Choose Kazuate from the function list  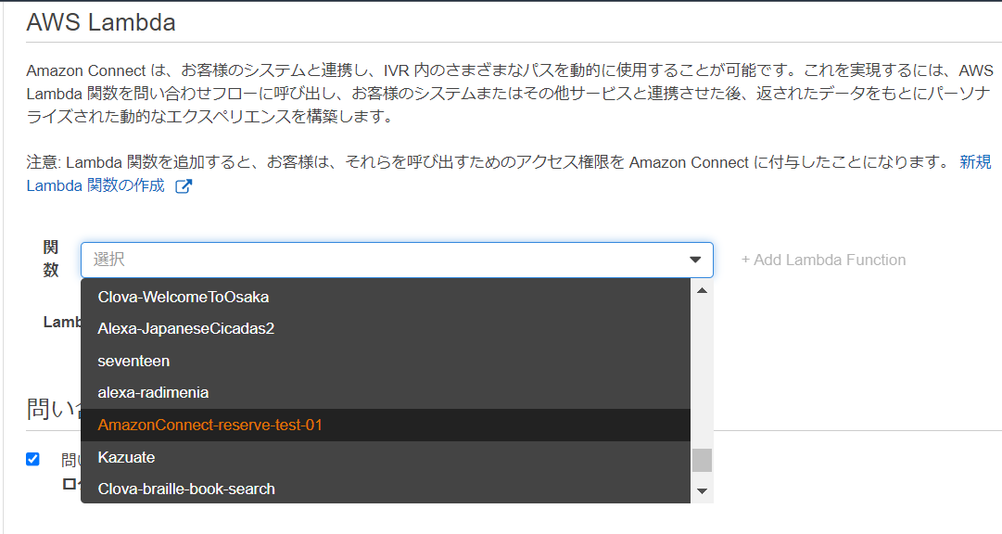click(386, 457)
